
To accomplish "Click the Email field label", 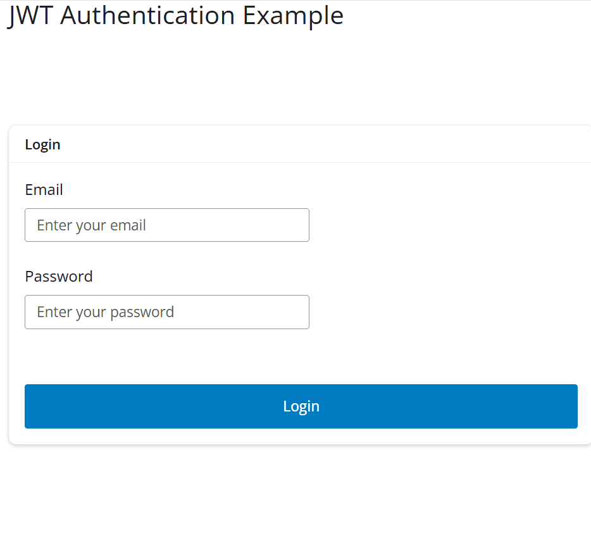I will coord(44,189).
